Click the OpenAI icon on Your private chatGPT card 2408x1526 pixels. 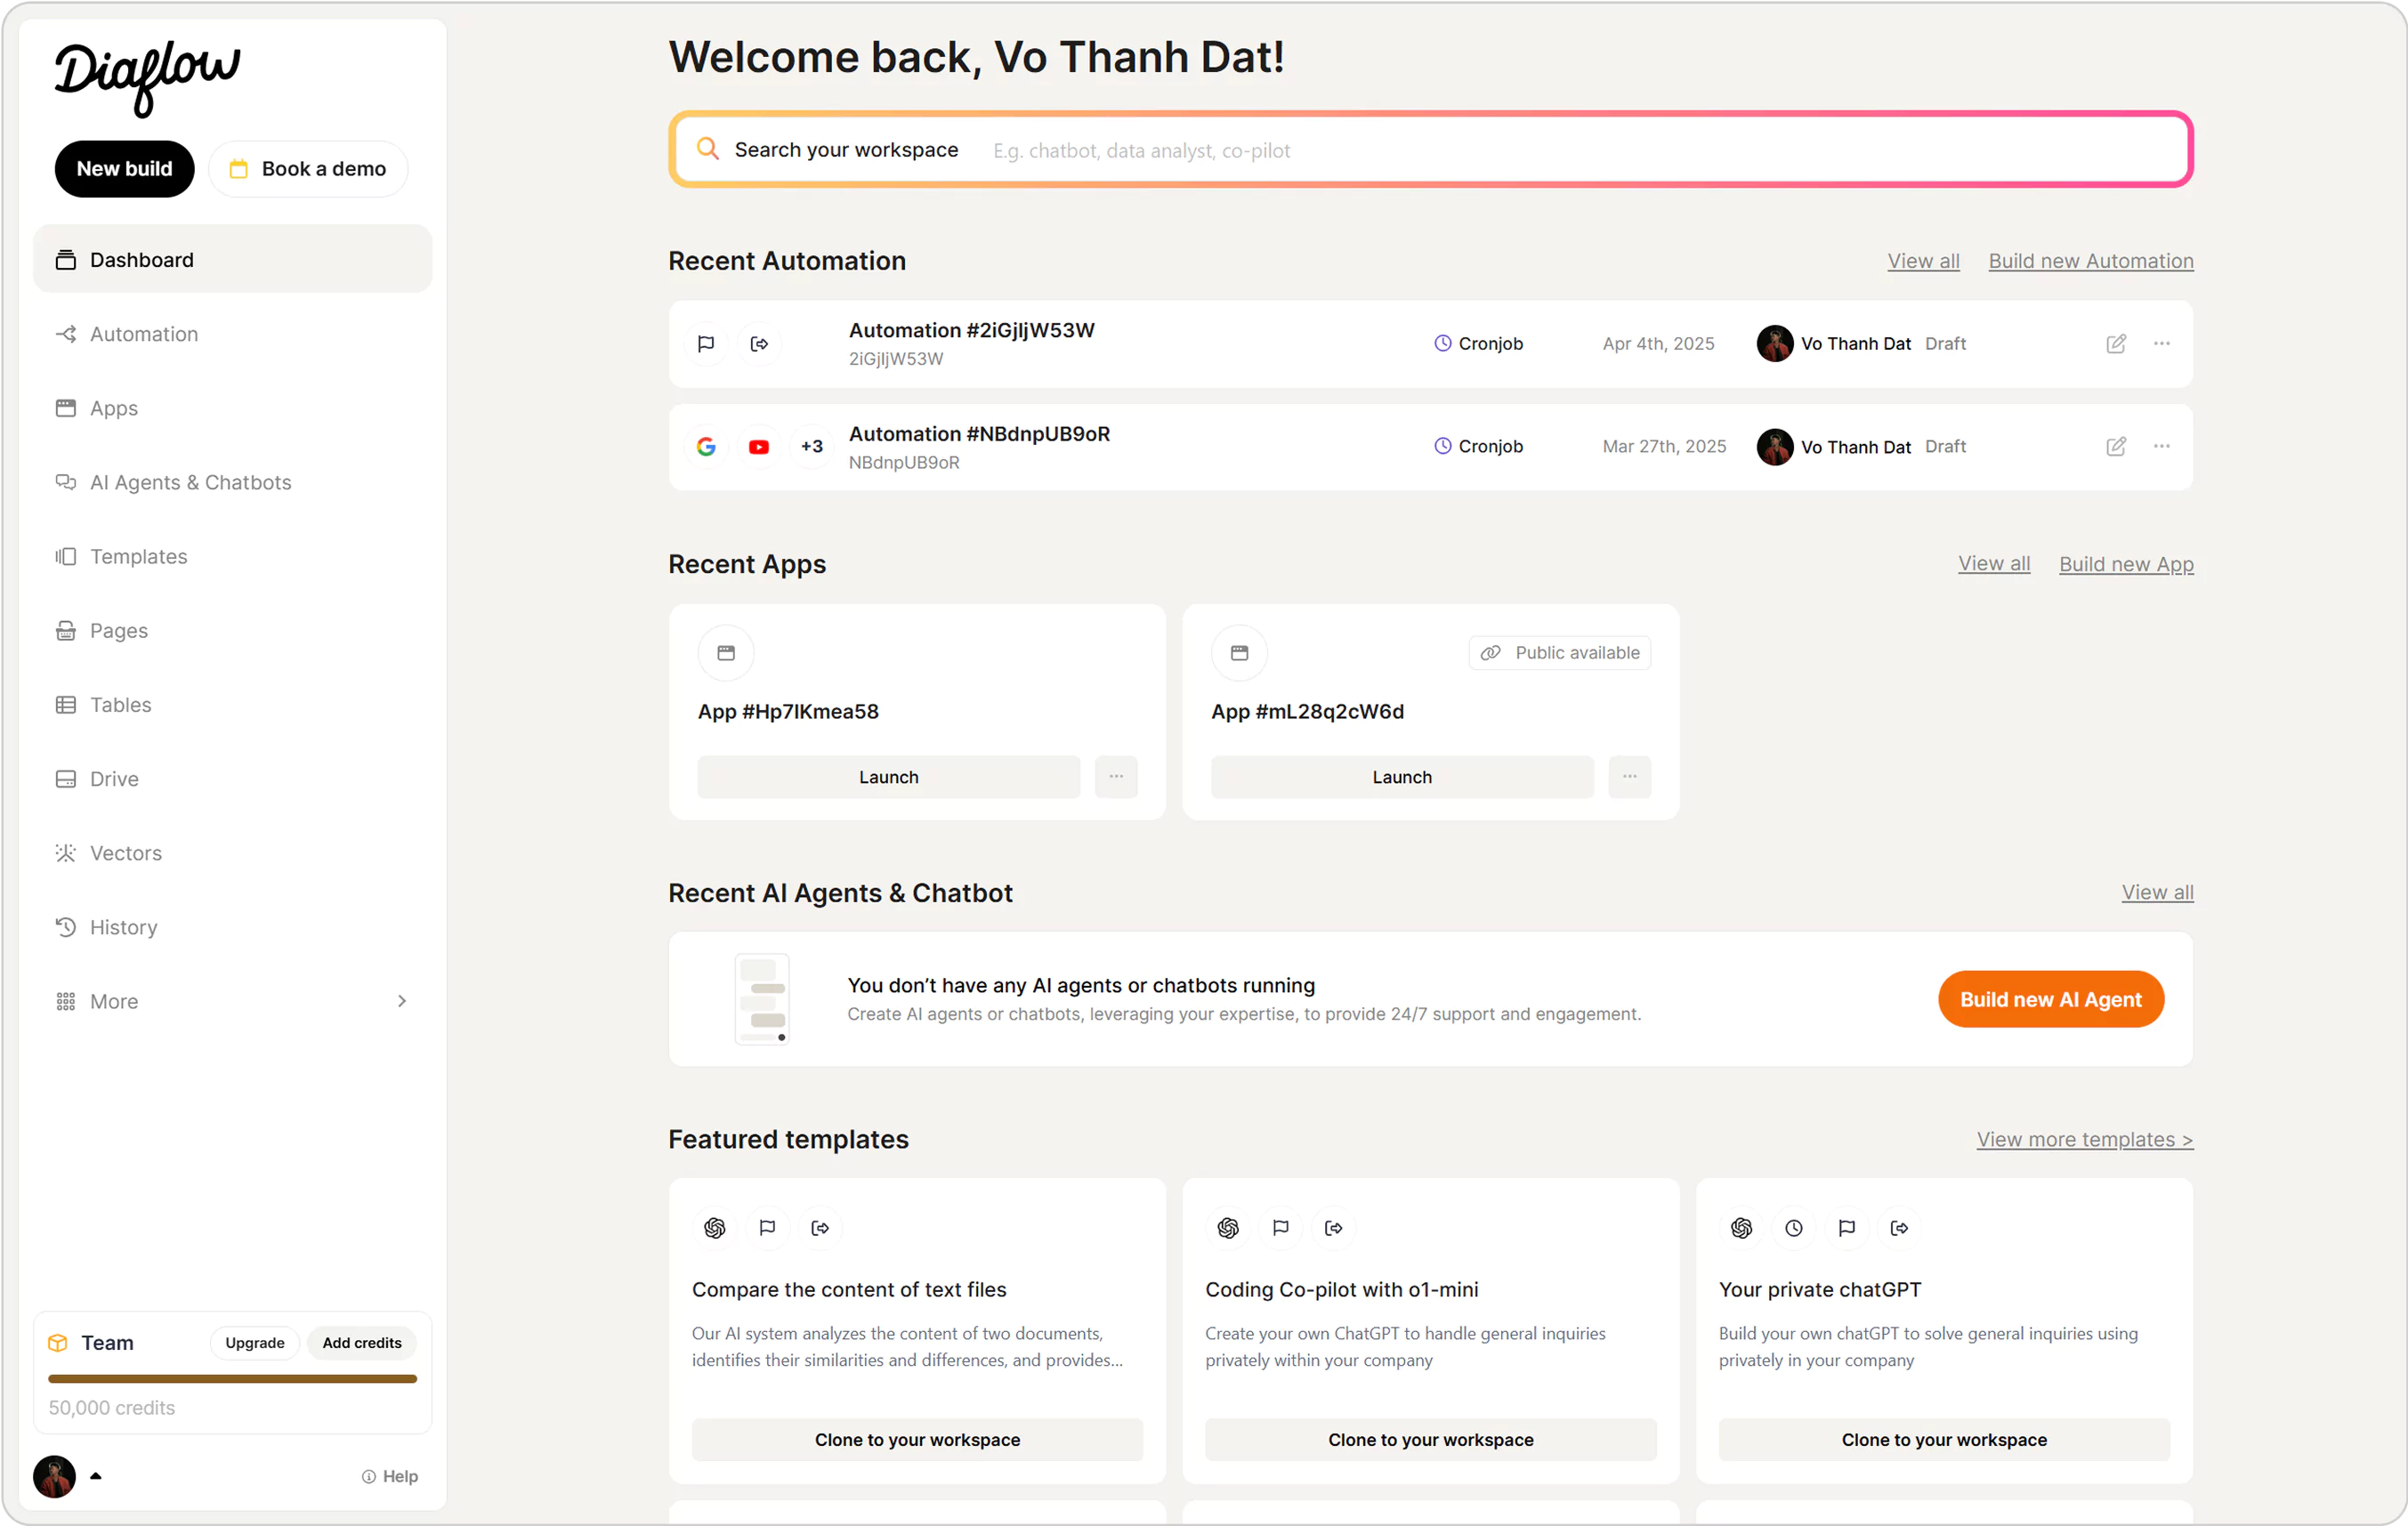(x=1742, y=1228)
